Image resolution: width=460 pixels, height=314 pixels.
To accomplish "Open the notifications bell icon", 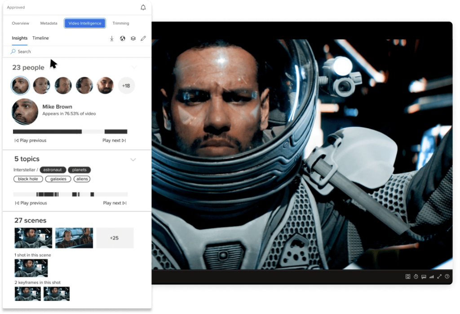I will tap(143, 8).
